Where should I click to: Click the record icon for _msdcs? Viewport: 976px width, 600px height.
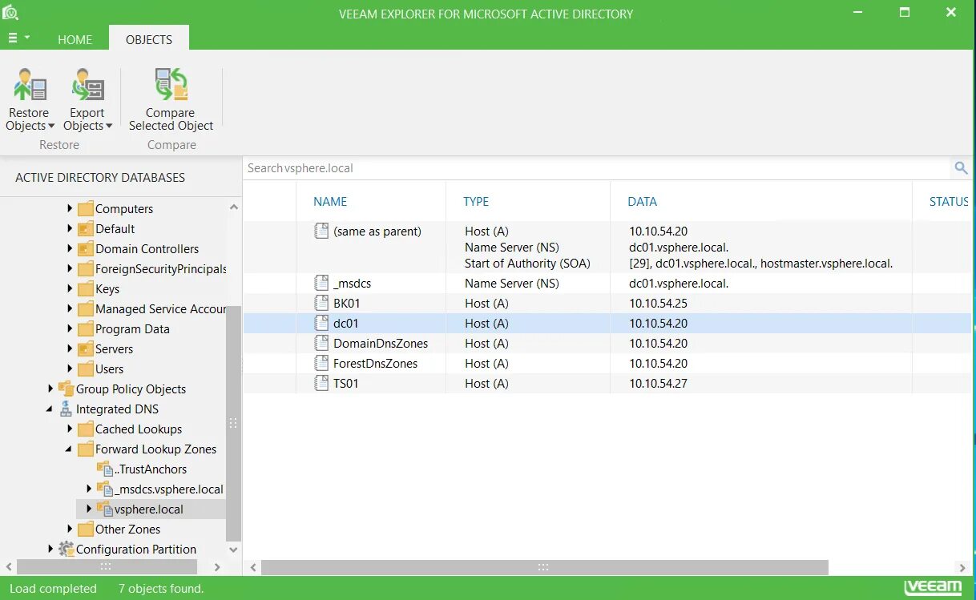pyautogui.click(x=321, y=283)
